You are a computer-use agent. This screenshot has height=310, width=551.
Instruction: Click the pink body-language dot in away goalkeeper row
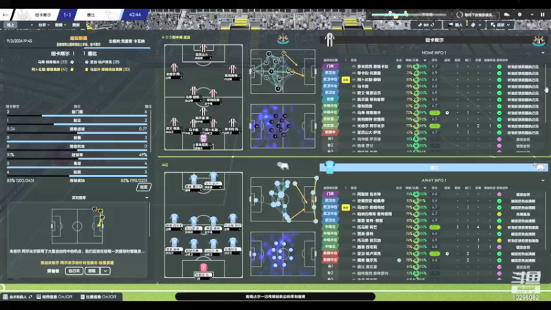(499, 194)
